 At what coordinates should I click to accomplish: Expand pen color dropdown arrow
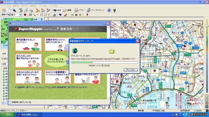tap(68, 15)
